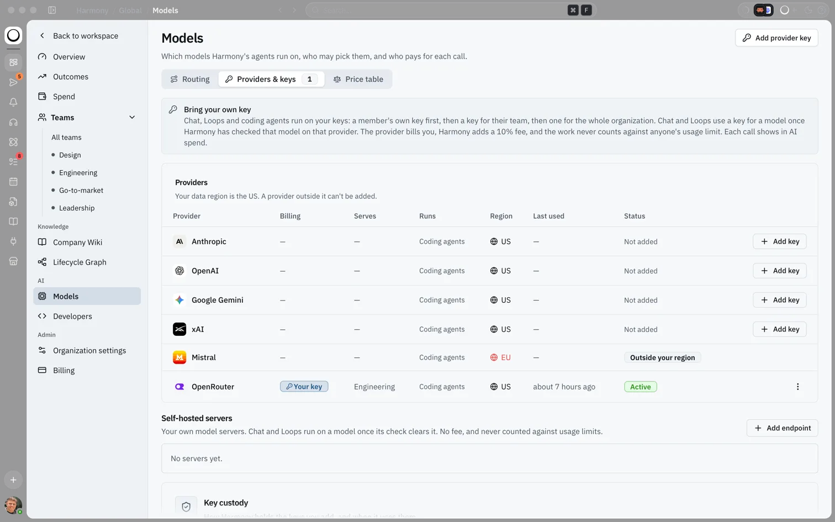Switch to the Price table tab
Image resolution: width=835 pixels, height=522 pixels.
pyautogui.click(x=358, y=79)
